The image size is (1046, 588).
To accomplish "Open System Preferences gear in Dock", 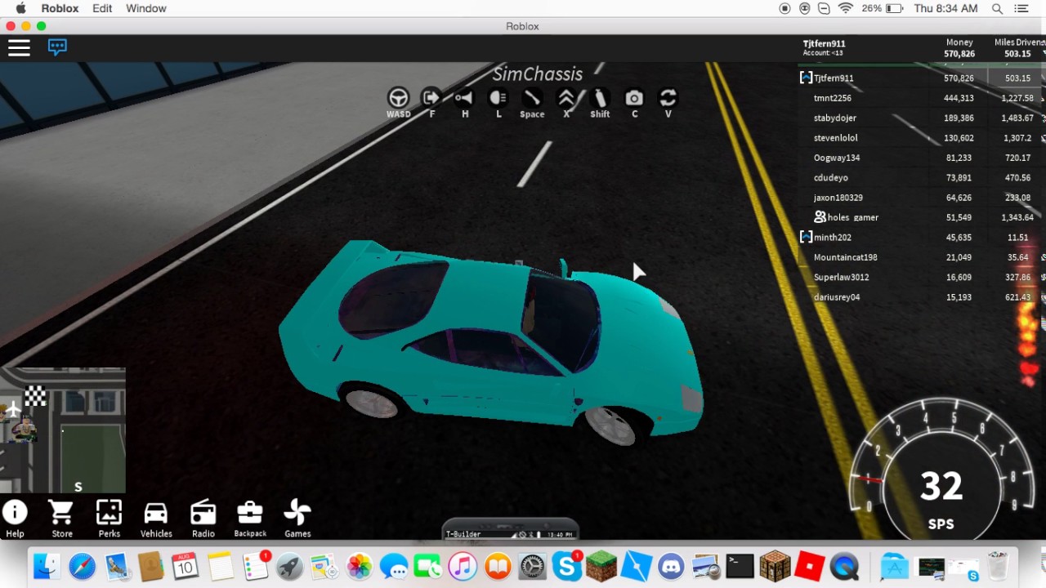I will (532, 566).
